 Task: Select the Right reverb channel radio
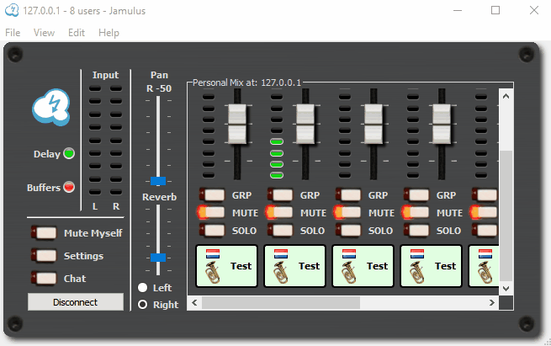(x=143, y=304)
